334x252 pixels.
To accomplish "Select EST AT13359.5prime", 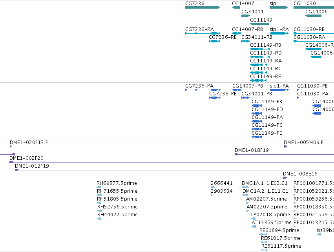I will click(254, 226).
